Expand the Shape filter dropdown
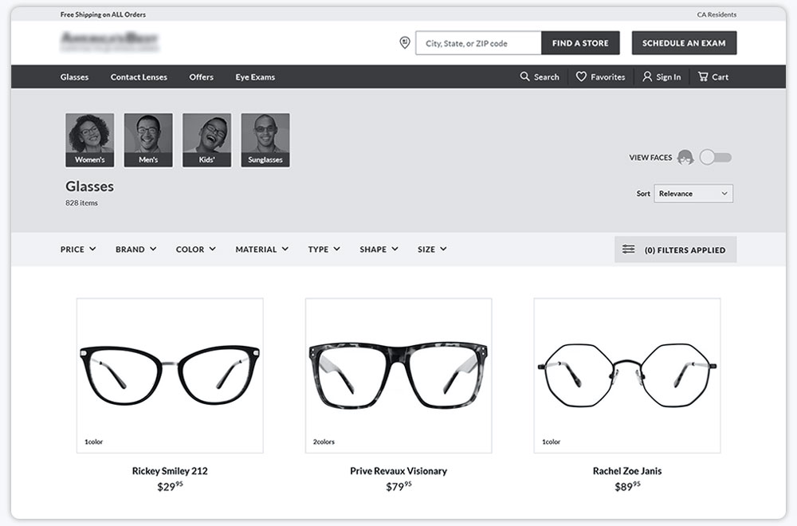The image size is (797, 526). point(379,249)
